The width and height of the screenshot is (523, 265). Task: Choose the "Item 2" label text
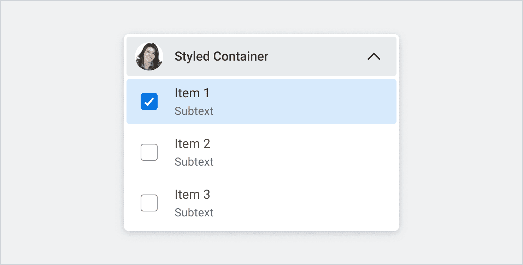click(x=192, y=144)
